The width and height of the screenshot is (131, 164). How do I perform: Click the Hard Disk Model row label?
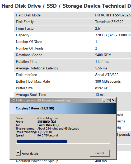click(29, 15)
